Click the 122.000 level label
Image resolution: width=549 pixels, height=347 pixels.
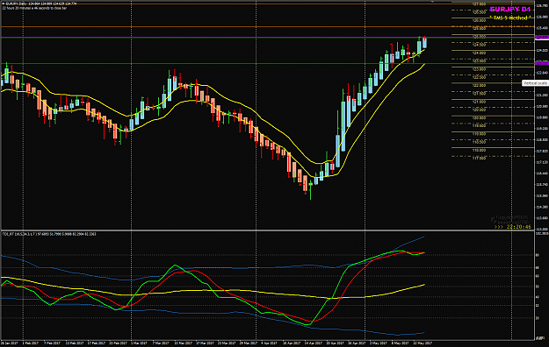(479, 85)
